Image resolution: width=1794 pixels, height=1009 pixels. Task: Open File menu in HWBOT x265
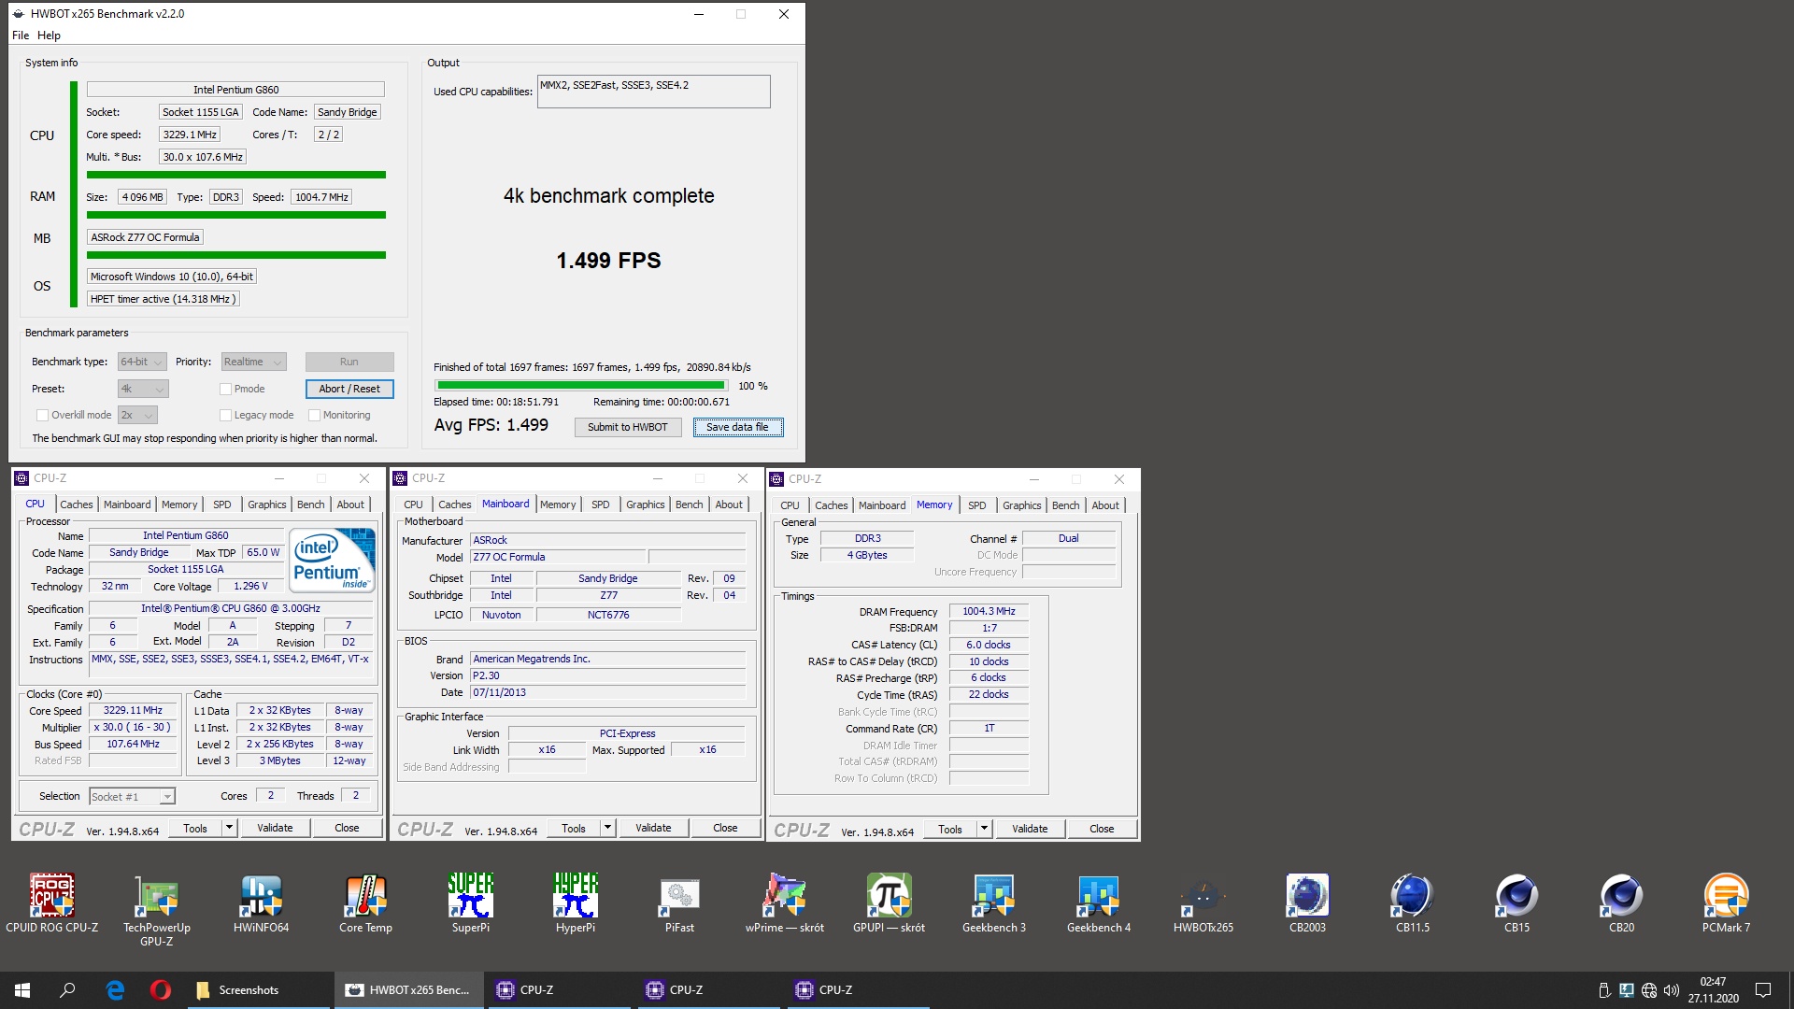pos(21,36)
